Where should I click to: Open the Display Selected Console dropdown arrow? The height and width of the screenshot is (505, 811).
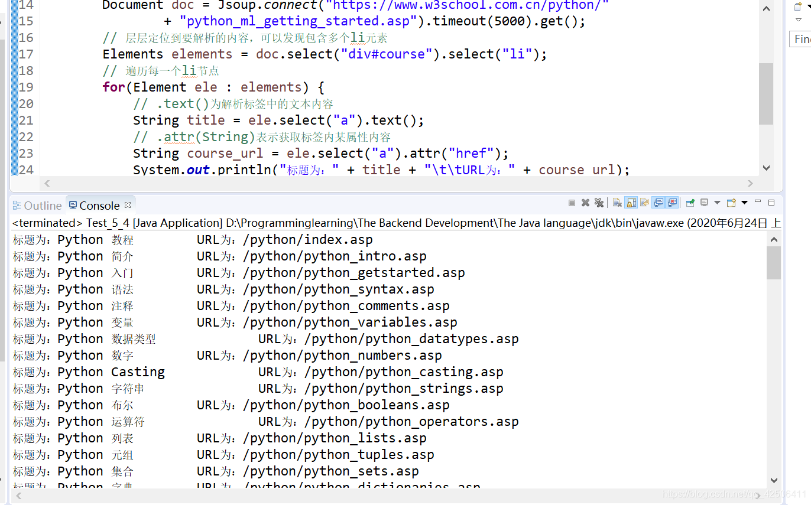717,203
